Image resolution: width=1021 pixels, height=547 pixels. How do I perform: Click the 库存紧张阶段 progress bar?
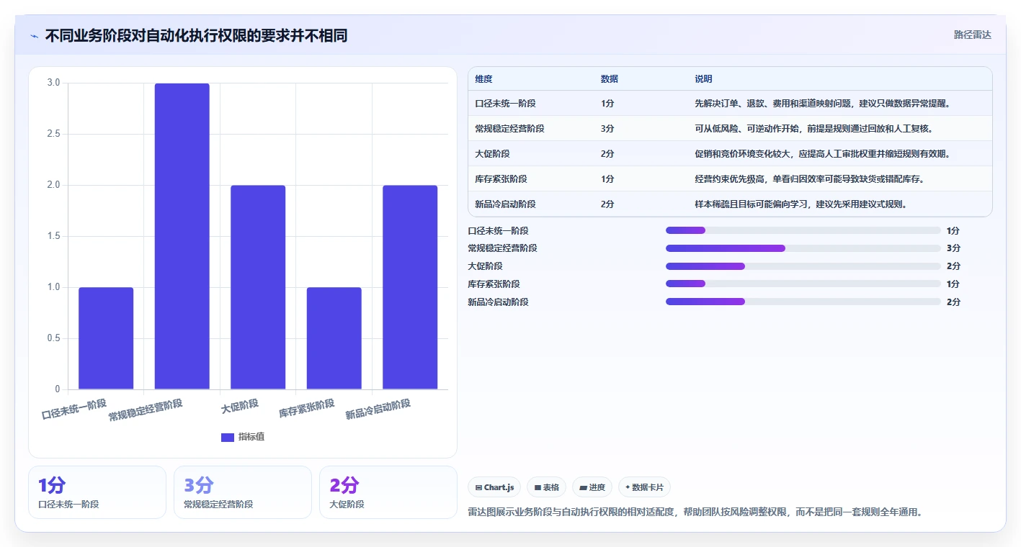[803, 284]
